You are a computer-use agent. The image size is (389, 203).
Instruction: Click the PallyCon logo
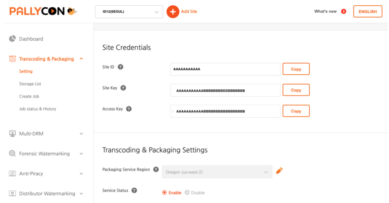point(43,11)
